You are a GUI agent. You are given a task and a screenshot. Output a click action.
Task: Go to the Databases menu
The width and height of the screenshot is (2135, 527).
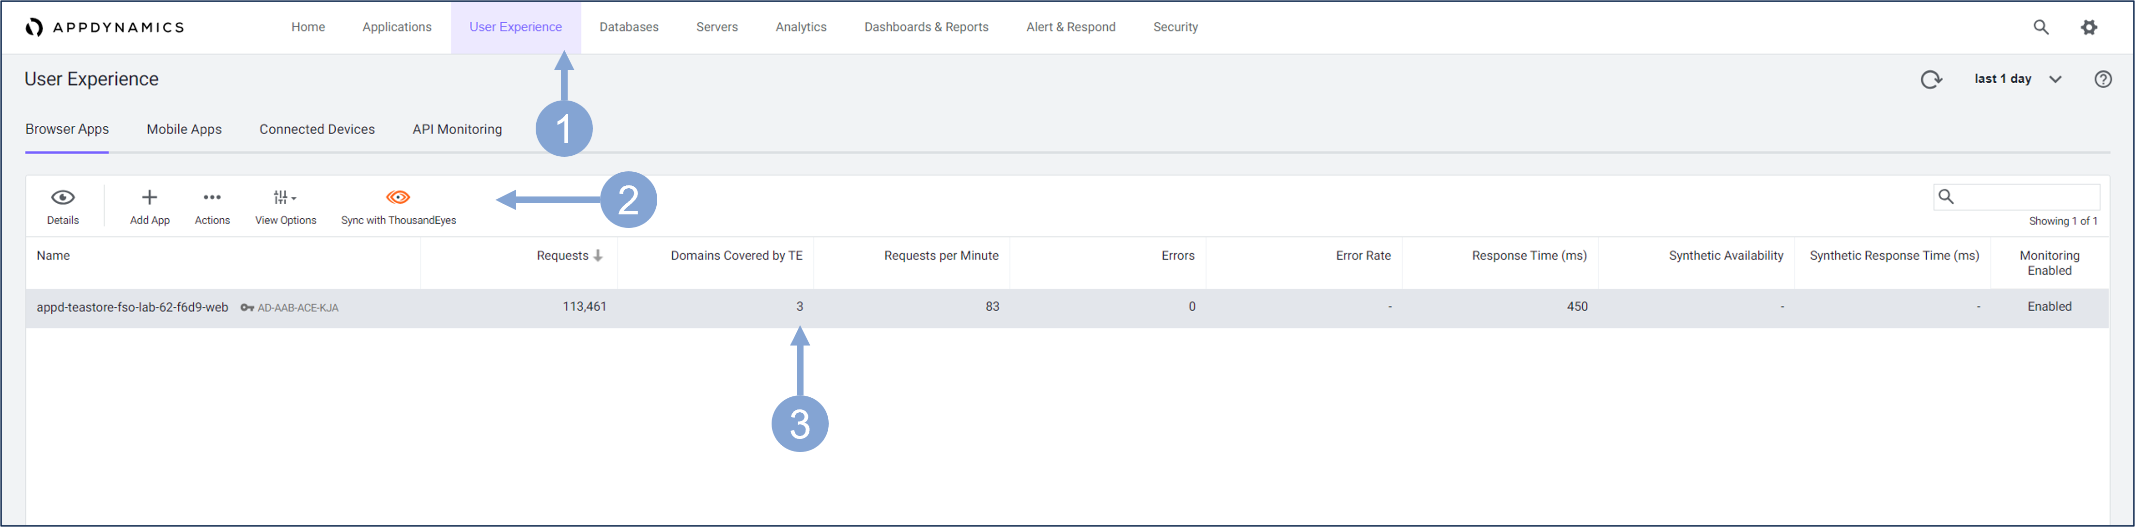pyautogui.click(x=628, y=28)
